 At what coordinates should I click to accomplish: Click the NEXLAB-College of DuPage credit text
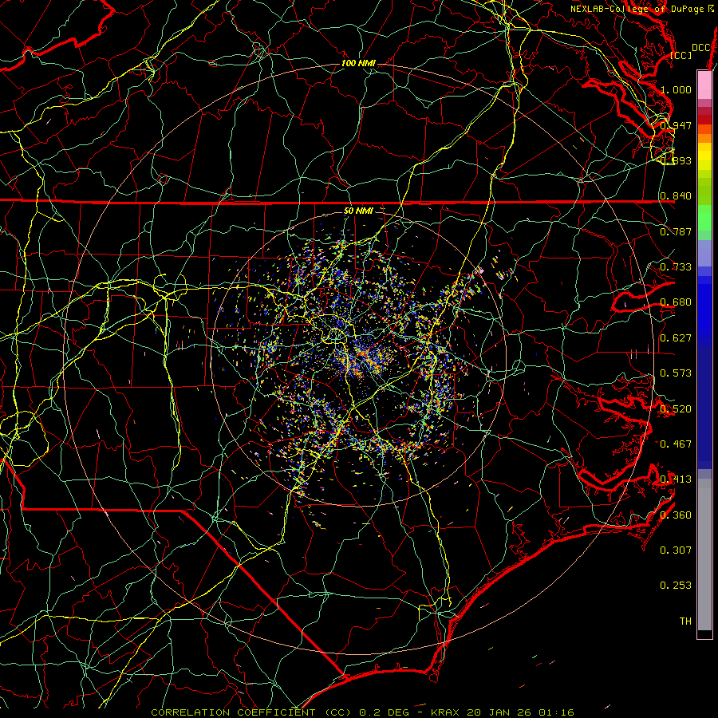pyautogui.click(x=641, y=9)
